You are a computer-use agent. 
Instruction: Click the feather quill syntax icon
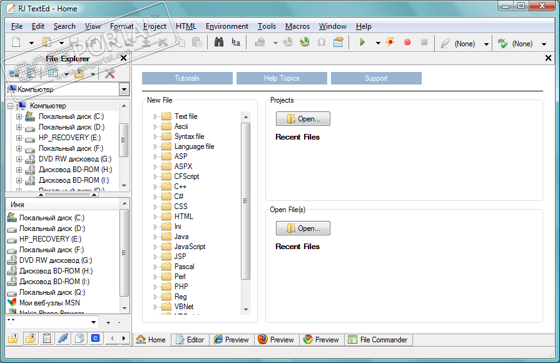click(445, 43)
